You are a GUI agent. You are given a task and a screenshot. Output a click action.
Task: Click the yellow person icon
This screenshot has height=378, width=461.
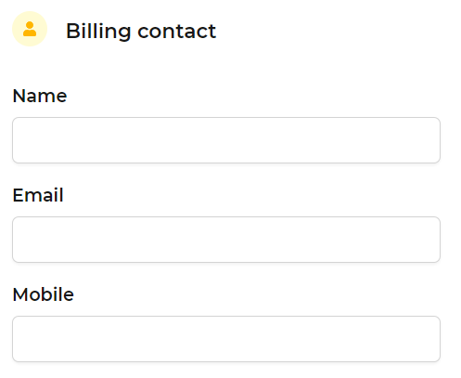point(30,29)
